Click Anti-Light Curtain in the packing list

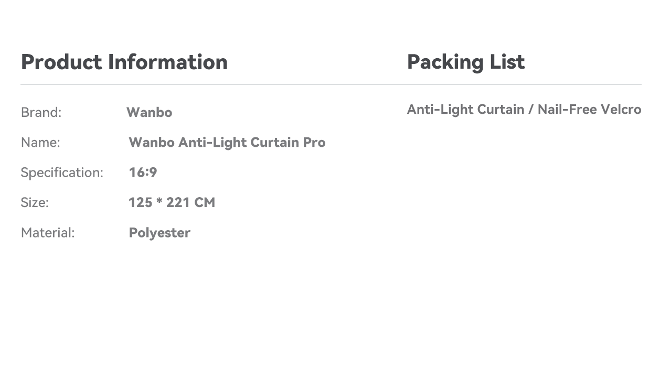(x=465, y=110)
